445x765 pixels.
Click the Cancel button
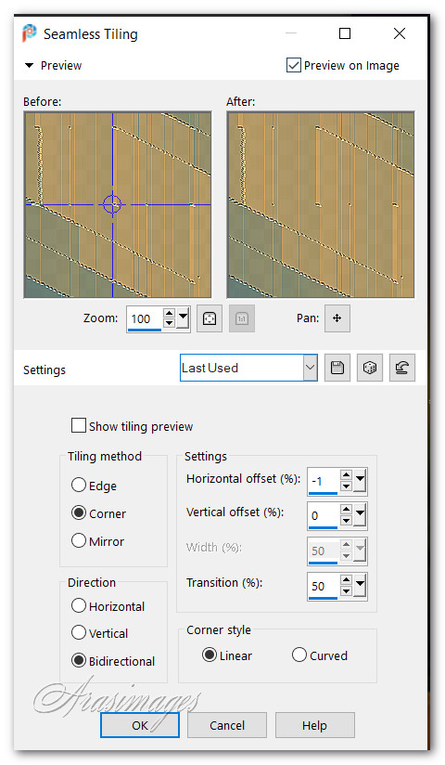click(227, 725)
